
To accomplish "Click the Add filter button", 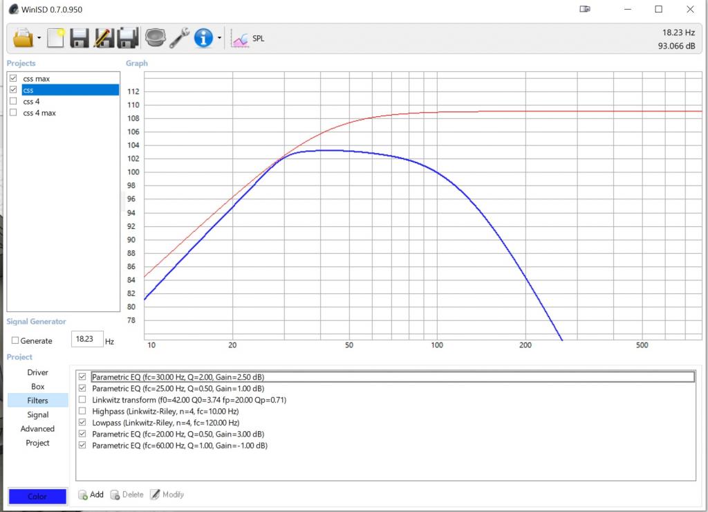I will 91,495.
